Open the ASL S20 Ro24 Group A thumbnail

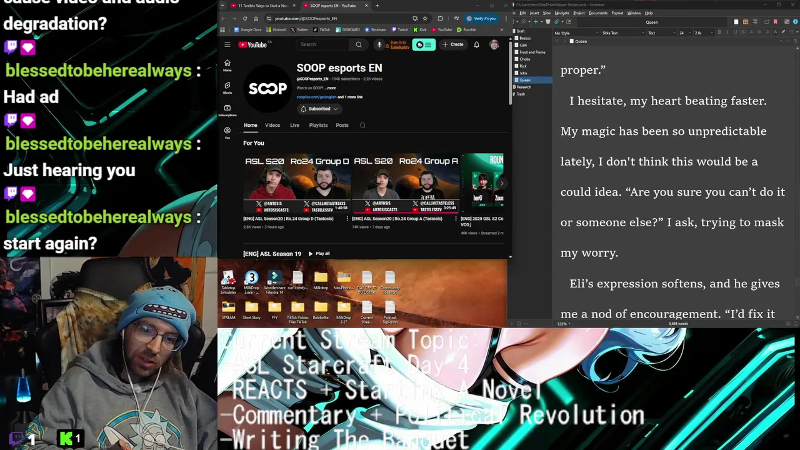click(x=406, y=184)
